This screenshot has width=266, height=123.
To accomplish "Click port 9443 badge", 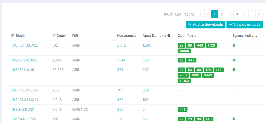I will coord(208,75).
